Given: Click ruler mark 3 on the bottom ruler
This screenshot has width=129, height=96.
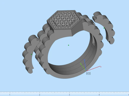Looking at the screenshot, I should [69, 95].
